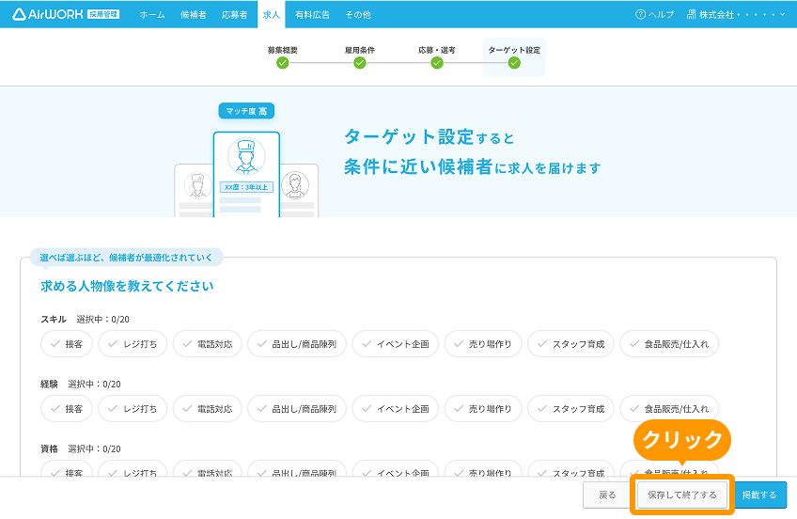
Task: Toggle 電話対応 in the 経験 row
Action: point(208,409)
